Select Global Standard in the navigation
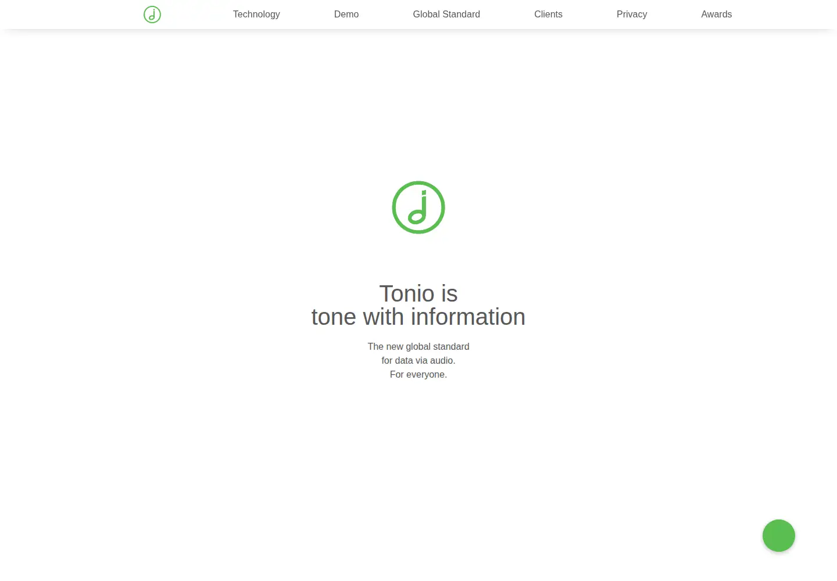 446,14
